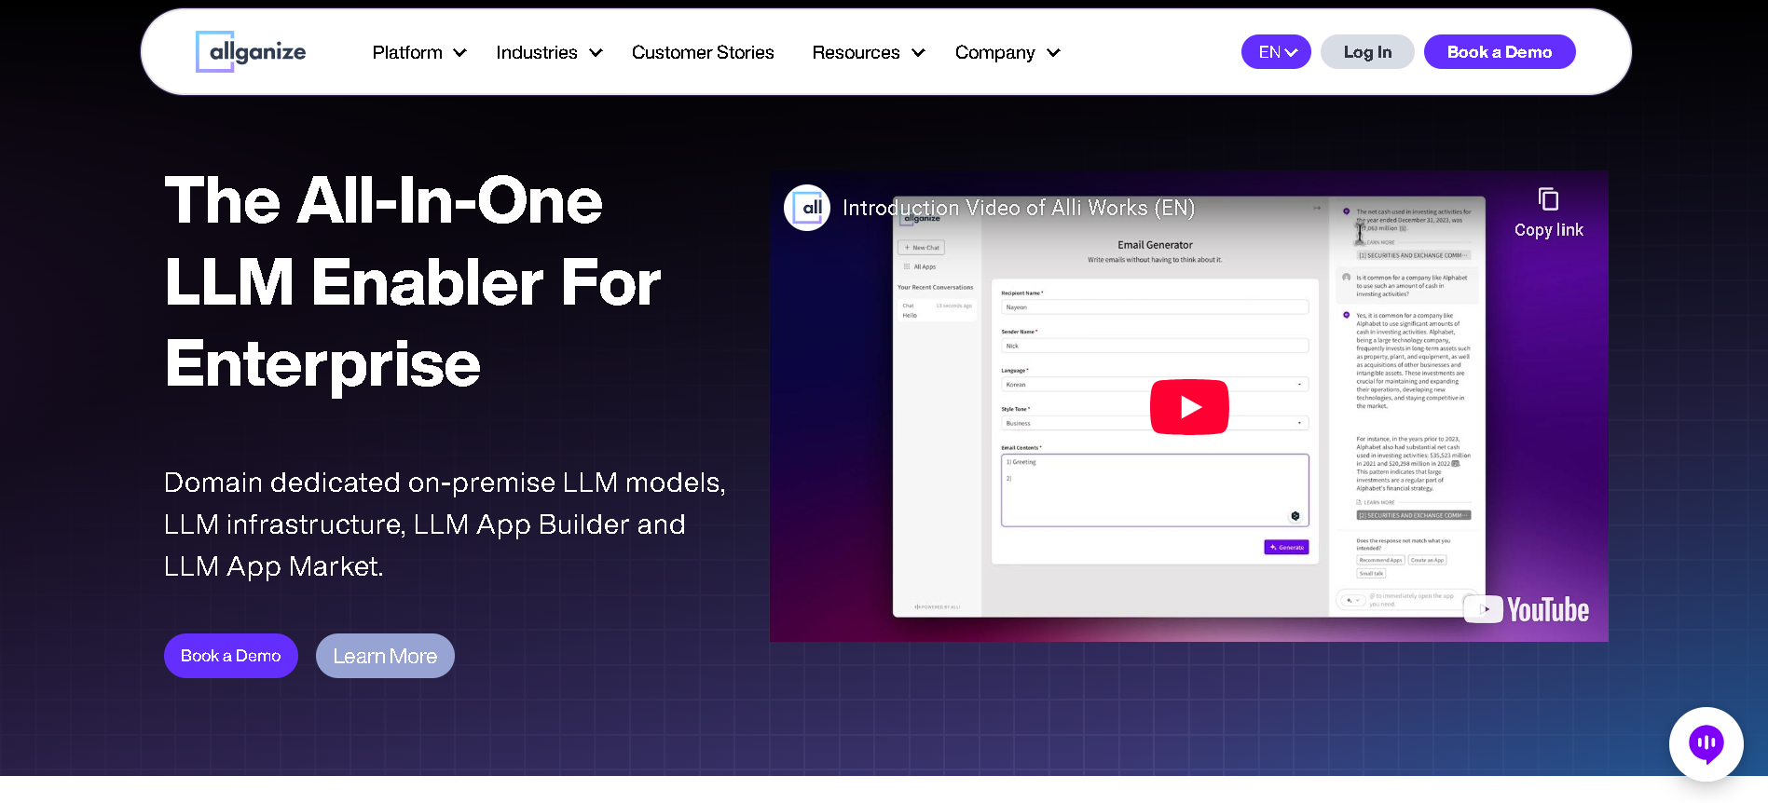
Task: Click the Learn More button
Action: (385, 656)
